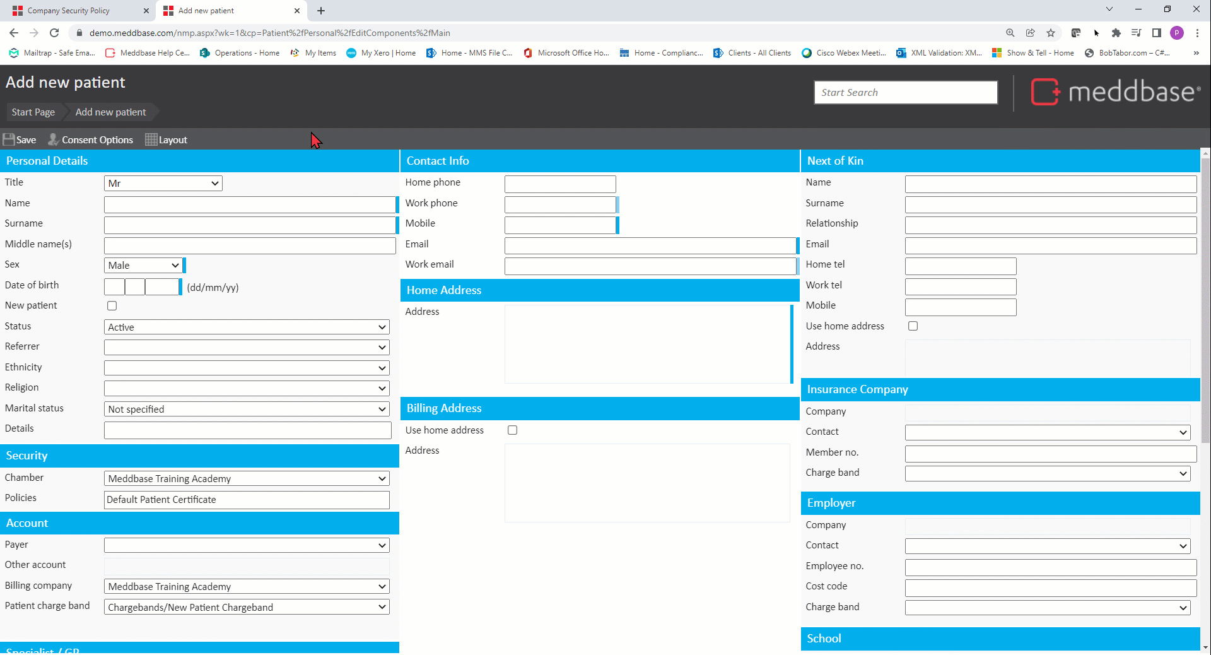
Task: Open the My Xero Home bookmark
Action: 382,53
